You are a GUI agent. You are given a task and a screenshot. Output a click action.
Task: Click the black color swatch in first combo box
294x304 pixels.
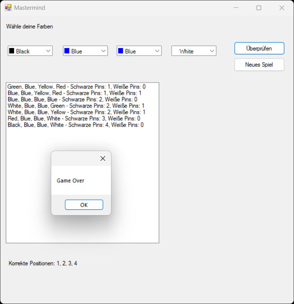[12, 51]
